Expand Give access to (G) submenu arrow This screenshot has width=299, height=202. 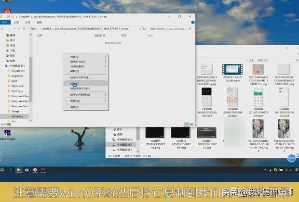click(106, 95)
